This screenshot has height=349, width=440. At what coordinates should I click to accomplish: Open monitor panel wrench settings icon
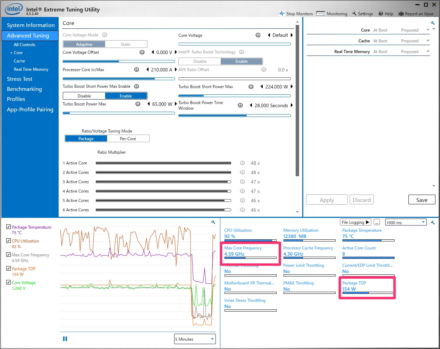click(433, 222)
